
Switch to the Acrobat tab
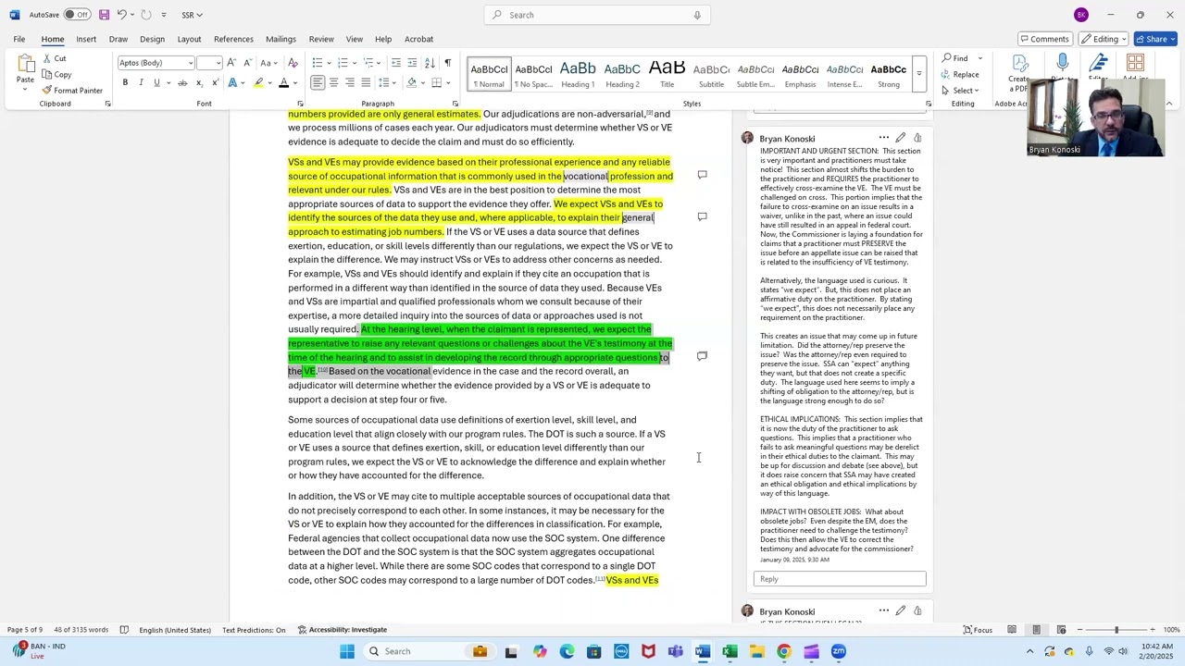pos(418,39)
